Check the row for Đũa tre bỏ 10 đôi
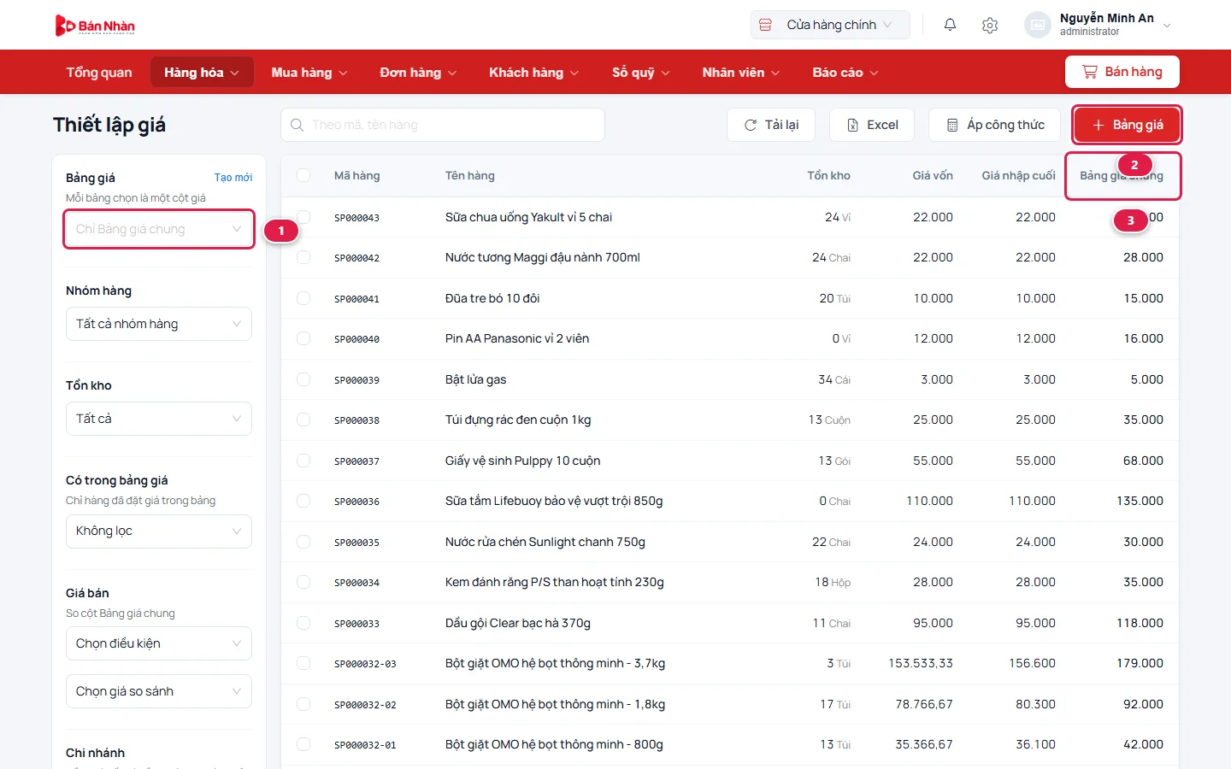The width and height of the screenshot is (1231, 769). click(x=303, y=298)
